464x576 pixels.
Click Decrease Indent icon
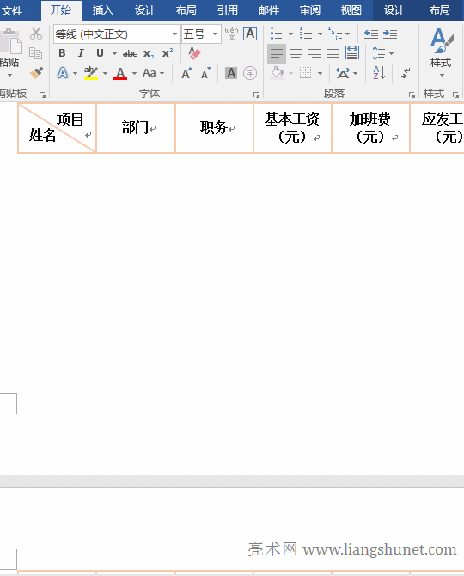[x=371, y=34]
